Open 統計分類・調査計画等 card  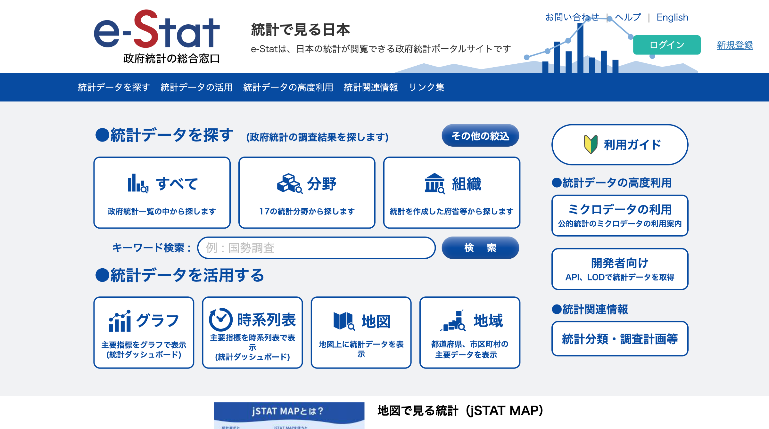pos(620,339)
